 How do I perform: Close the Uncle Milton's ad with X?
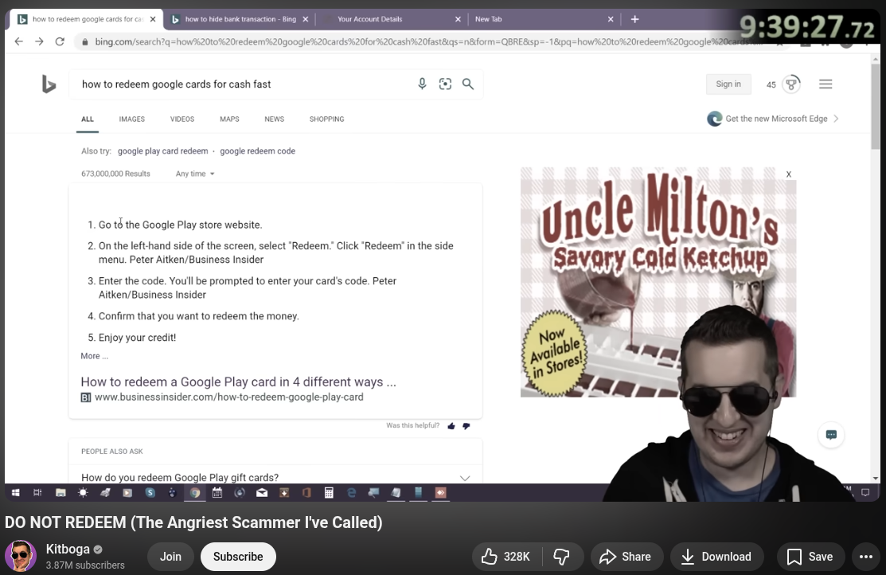click(789, 174)
